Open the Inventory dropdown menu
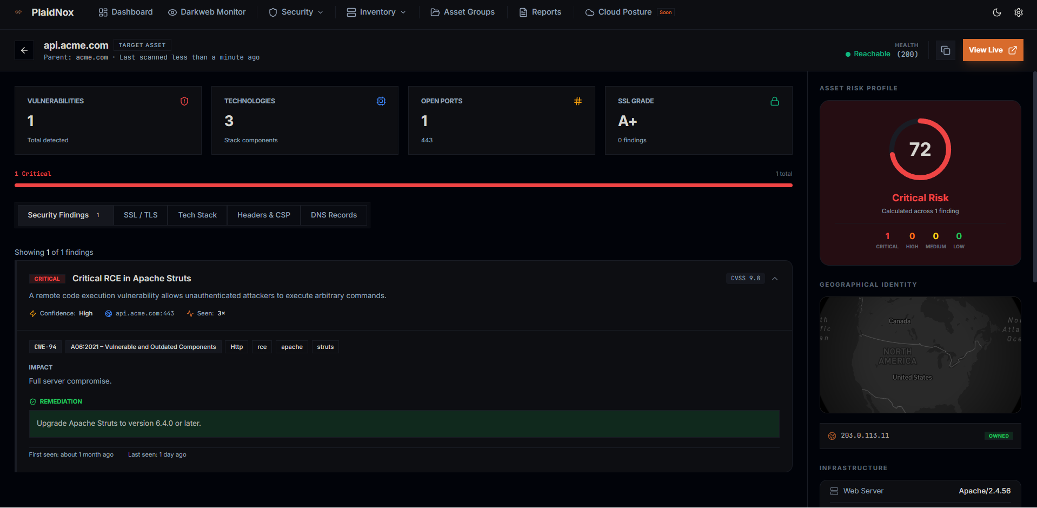1037x508 pixels. [x=376, y=12]
